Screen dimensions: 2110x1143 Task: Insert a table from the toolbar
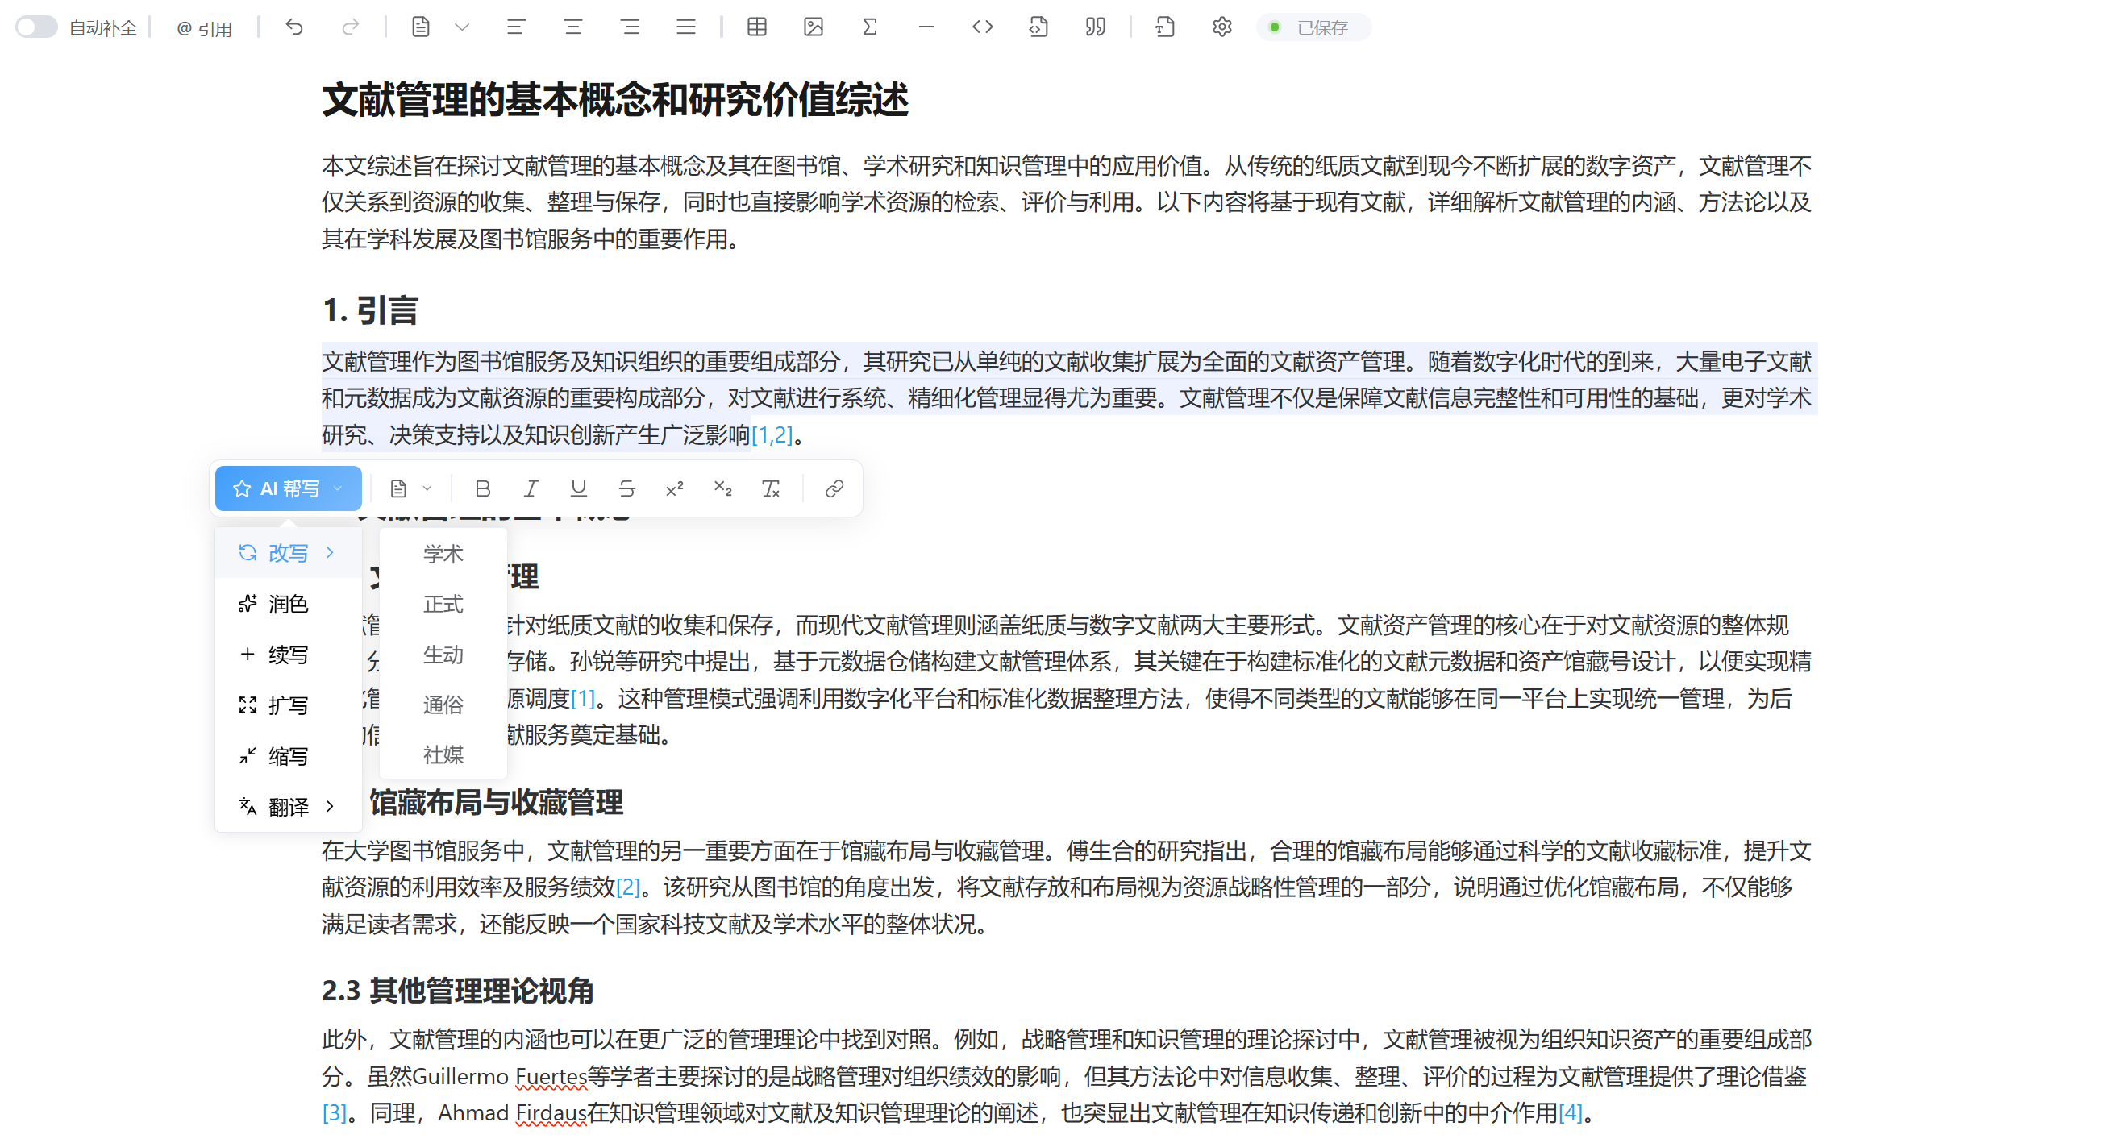[755, 27]
